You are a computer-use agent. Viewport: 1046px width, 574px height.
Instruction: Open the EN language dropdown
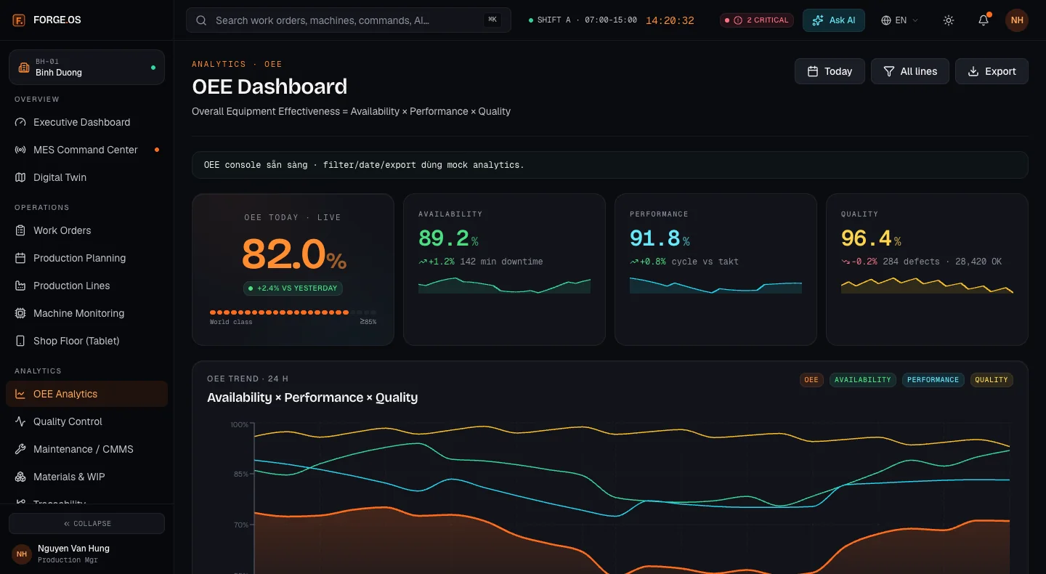(x=900, y=20)
